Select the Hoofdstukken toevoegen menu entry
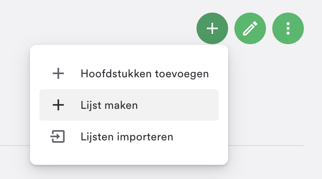This screenshot has height=179, width=322. [129, 73]
